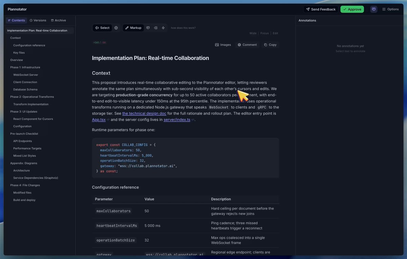Switch to Edit mode
407x259 pixels.
click(x=275, y=33)
